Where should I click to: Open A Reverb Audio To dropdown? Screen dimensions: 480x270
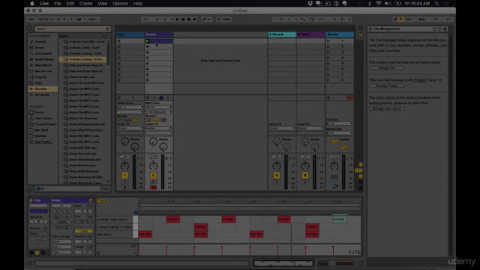click(x=282, y=128)
